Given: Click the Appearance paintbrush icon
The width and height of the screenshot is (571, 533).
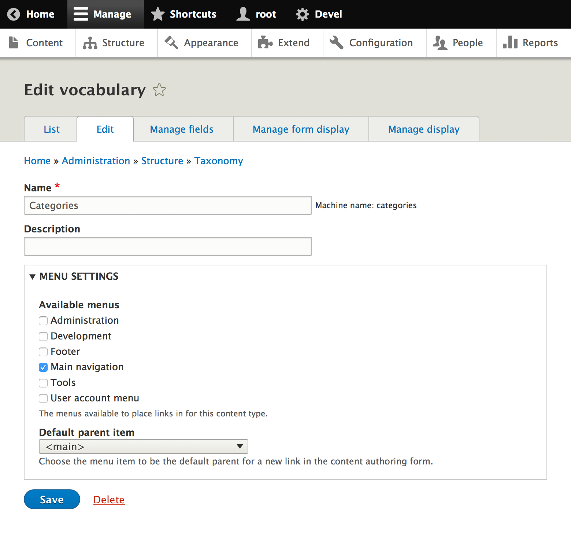Looking at the screenshot, I should 171,43.
